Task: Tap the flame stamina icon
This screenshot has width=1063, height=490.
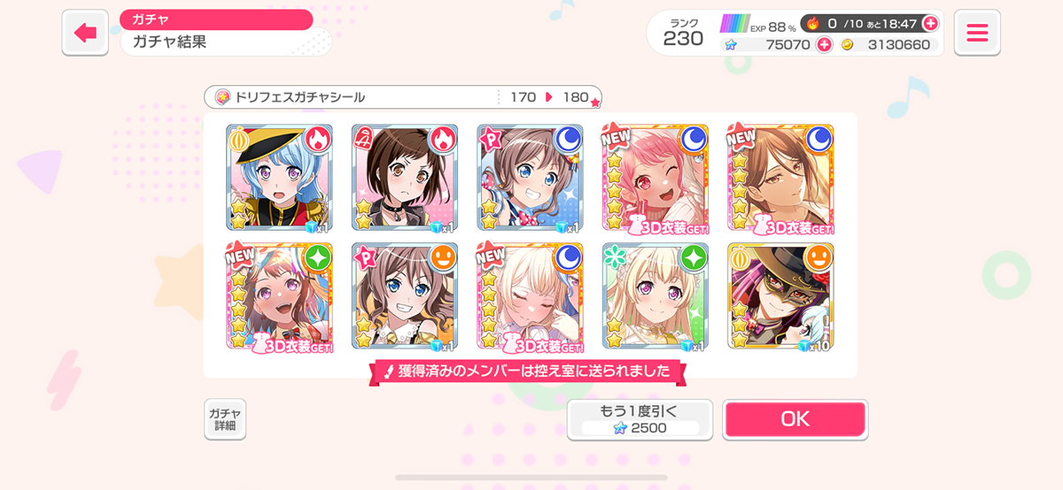Action: (812, 23)
